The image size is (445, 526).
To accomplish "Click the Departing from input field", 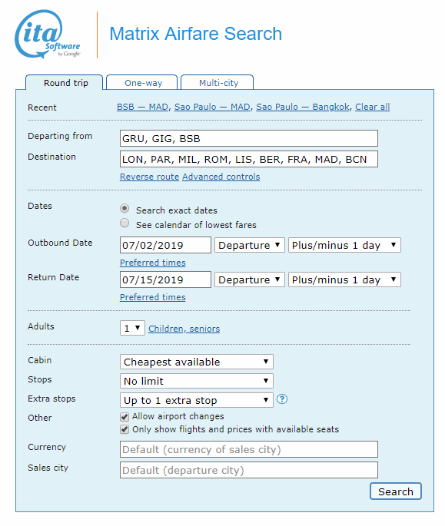I will pyautogui.click(x=249, y=138).
